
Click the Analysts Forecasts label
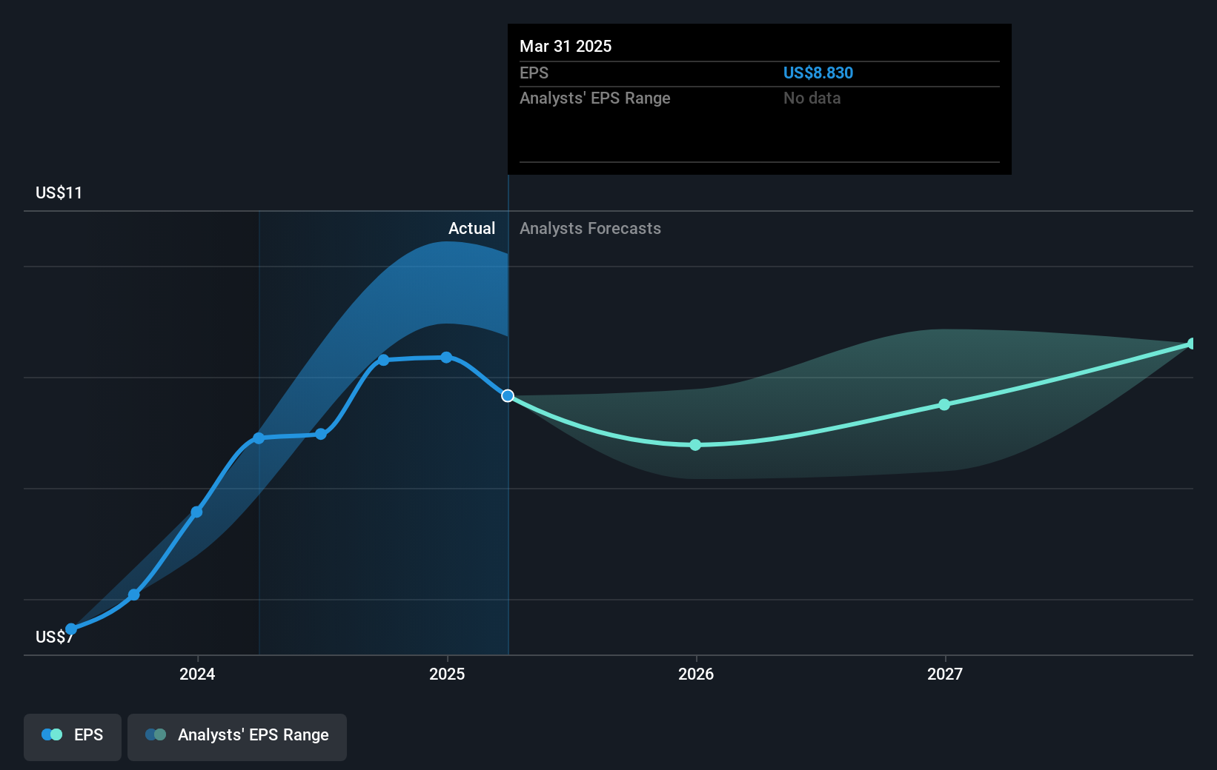click(x=590, y=228)
